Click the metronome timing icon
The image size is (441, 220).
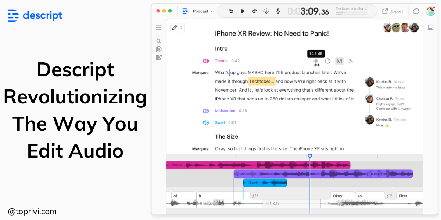[x=266, y=11]
